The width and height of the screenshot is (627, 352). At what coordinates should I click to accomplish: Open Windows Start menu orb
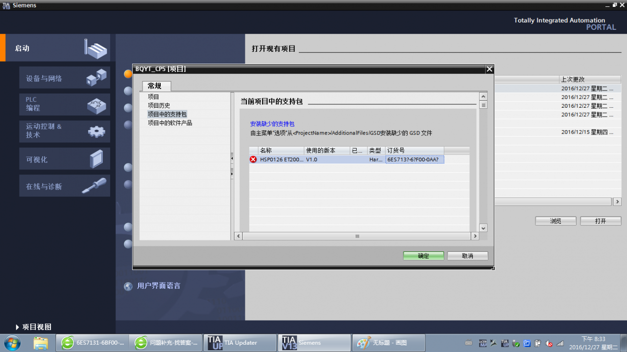click(x=12, y=343)
